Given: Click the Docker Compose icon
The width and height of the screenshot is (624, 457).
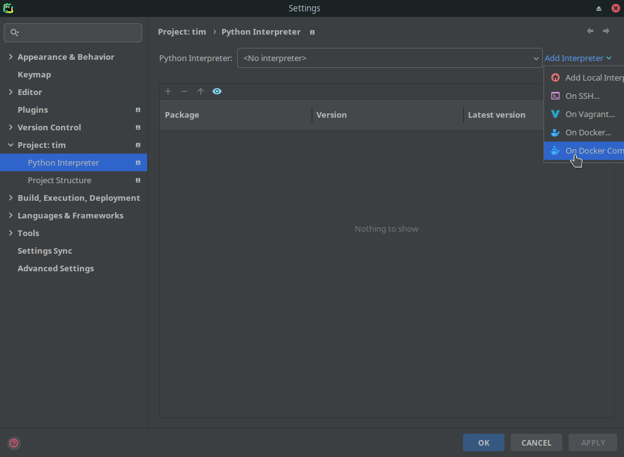Looking at the screenshot, I should tap(555, 151).
